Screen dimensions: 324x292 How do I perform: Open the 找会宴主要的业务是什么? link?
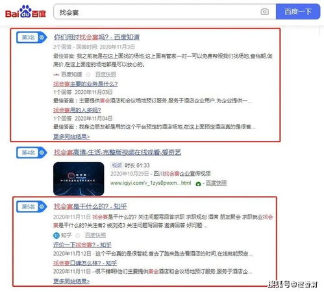point(86,84)
